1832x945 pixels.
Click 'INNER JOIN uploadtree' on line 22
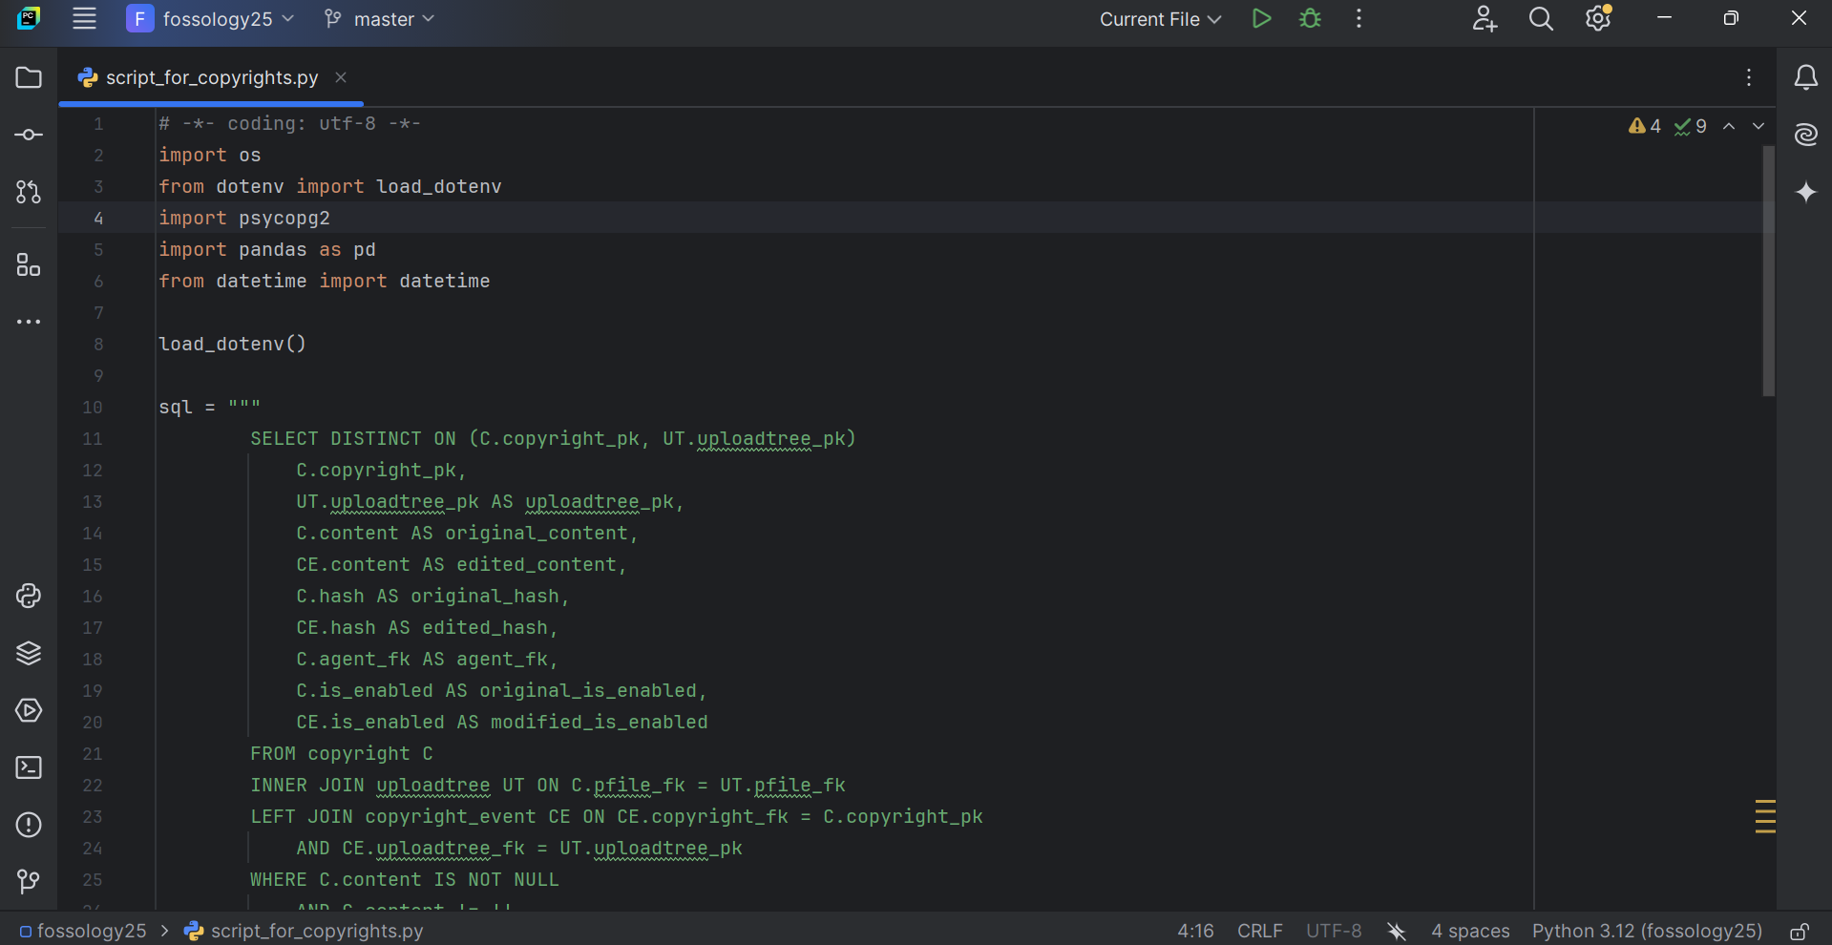pos(370,786)
